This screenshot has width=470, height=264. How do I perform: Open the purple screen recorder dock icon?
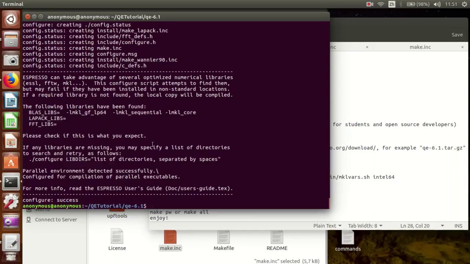pyautogui.click(x=11, y=222)
